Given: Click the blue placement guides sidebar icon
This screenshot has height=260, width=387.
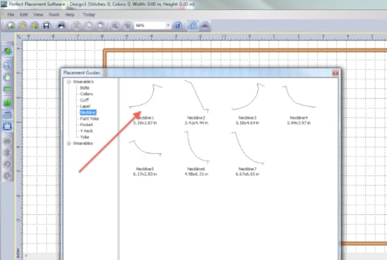Looking at the screenshot, I should point(7,126).
